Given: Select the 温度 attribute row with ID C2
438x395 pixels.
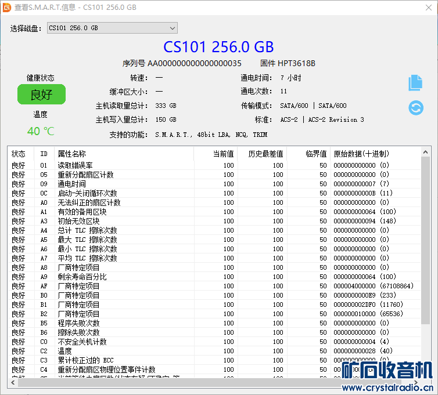Looking at the screenshot, I should [x=214, y=351].
